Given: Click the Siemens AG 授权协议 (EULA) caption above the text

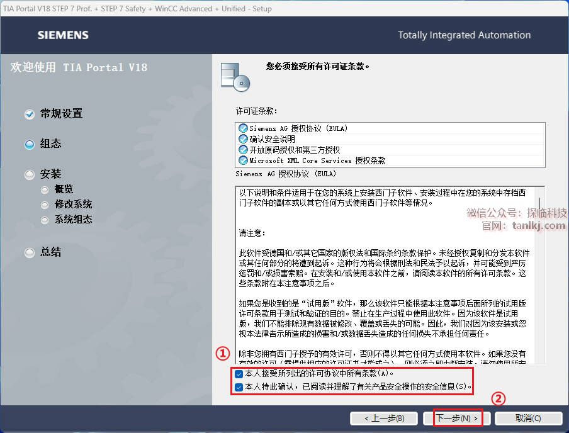Looking at the screenshot, I should click(x=286, y=174).
